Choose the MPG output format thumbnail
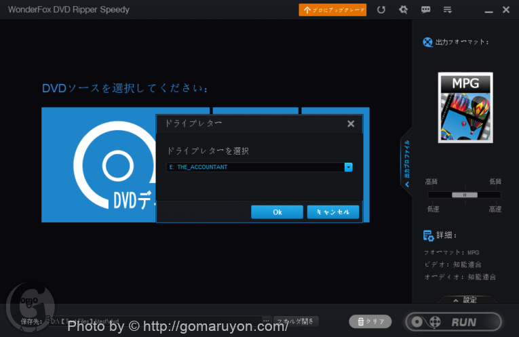 point(465,108)
